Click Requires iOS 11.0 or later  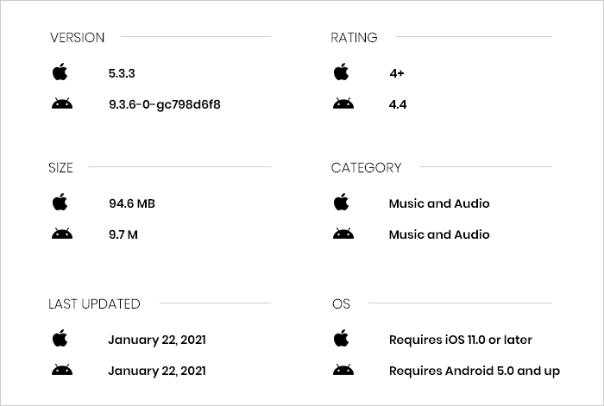click(460, 340)
